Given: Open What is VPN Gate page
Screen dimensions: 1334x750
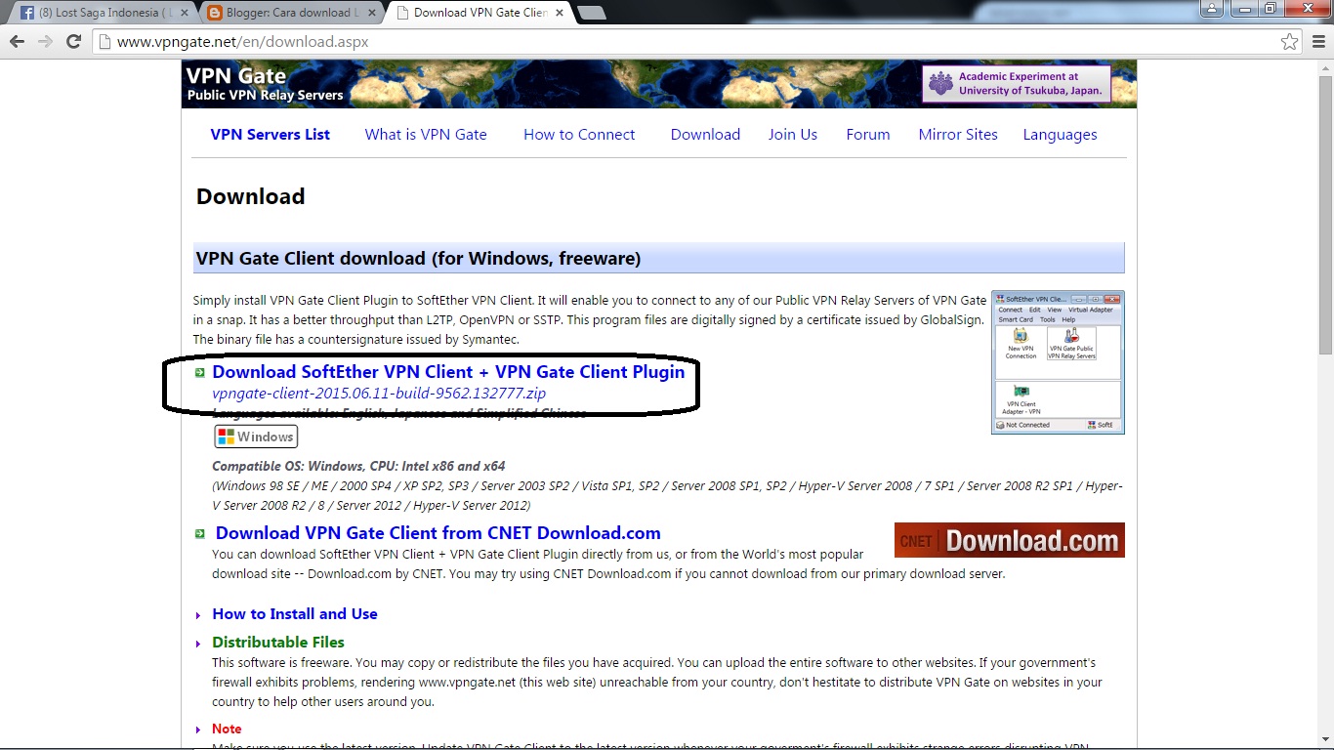Looking at the screenshot, I should 426,135.
